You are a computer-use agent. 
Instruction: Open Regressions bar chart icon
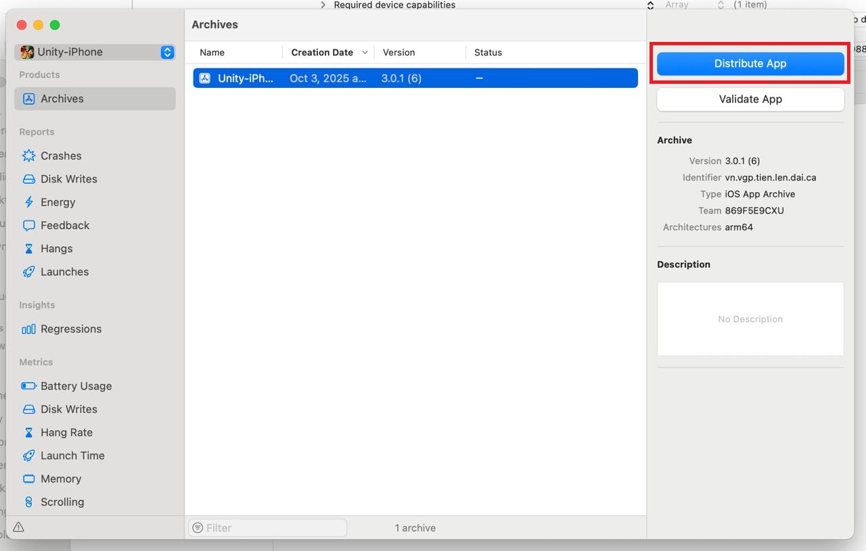tap(28, 329)
